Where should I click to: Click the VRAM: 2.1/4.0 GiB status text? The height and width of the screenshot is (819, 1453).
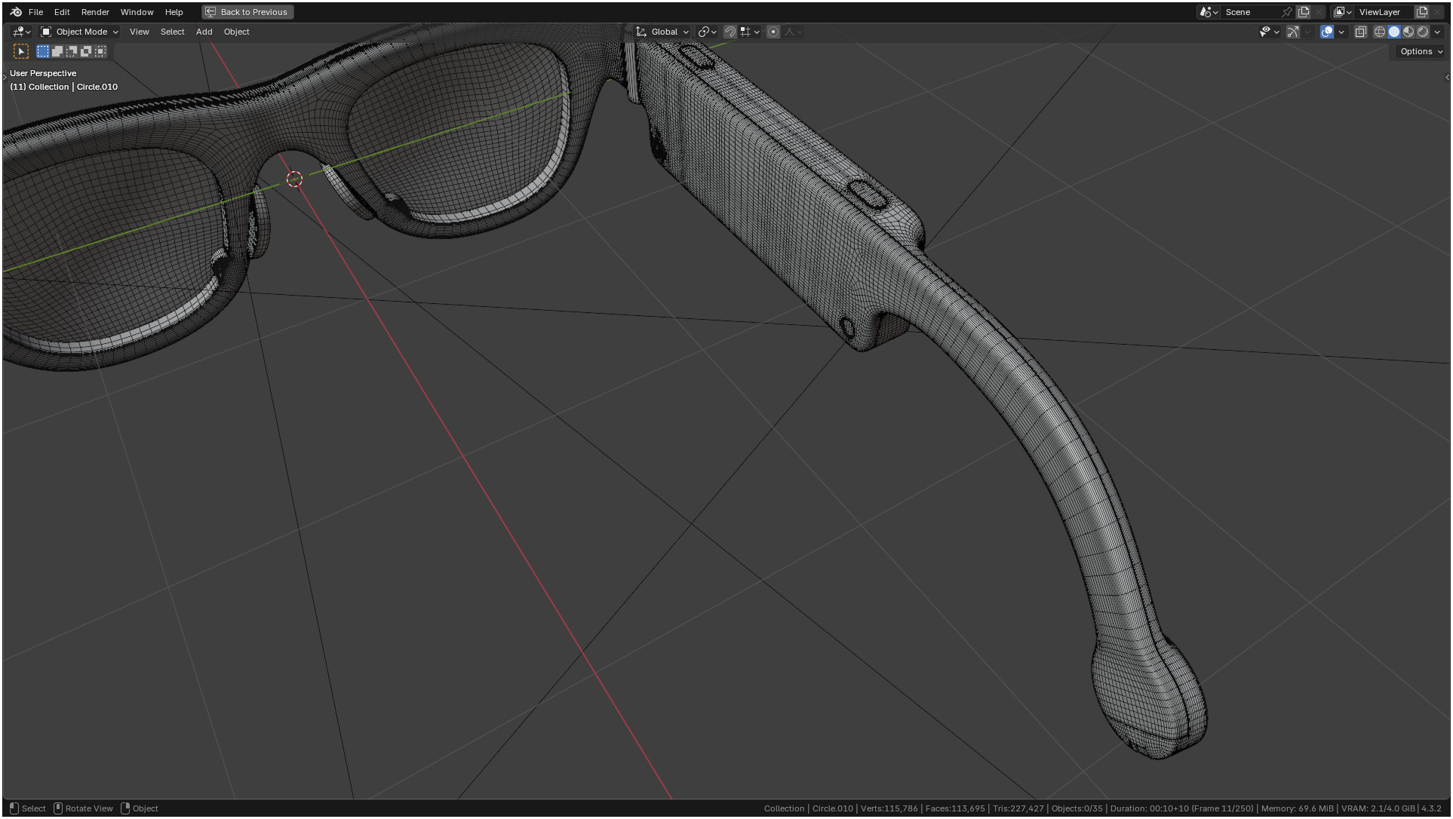1378,808
